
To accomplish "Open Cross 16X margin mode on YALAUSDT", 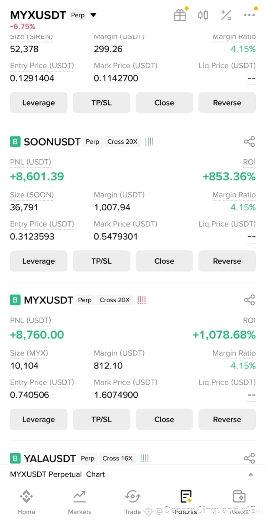I will [117, 458].
